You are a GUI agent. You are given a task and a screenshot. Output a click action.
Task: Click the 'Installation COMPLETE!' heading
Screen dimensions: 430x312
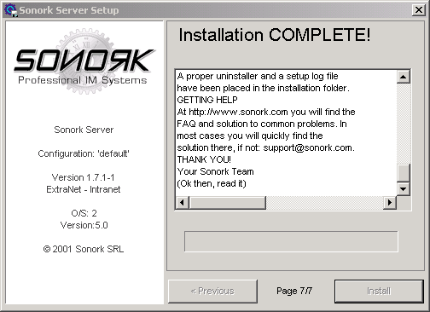pyautogui.click(x=275, y=35)
